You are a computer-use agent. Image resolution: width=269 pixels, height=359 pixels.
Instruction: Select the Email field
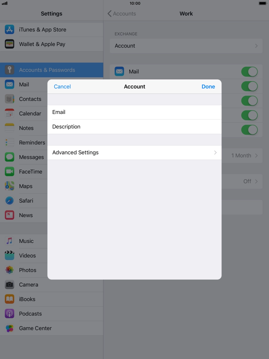click(x=134, y=112)
